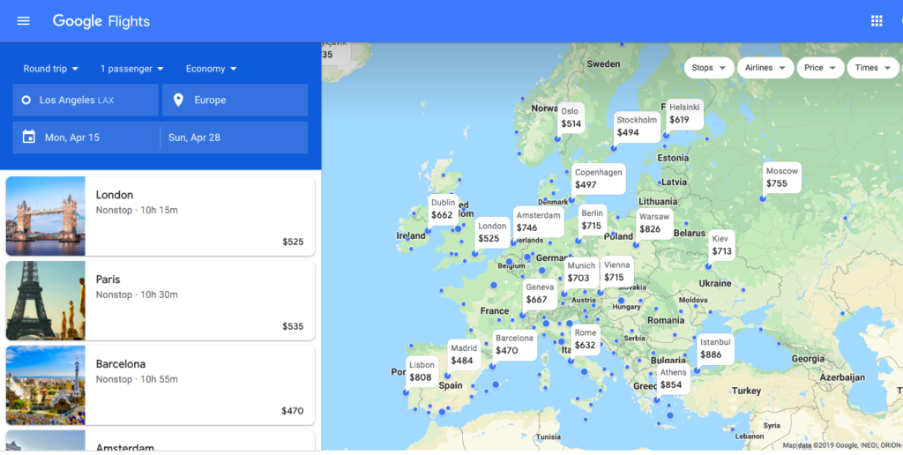Click the Istanbul $886 map label
The width and height of the screenshot is (903, 455).
715,349
